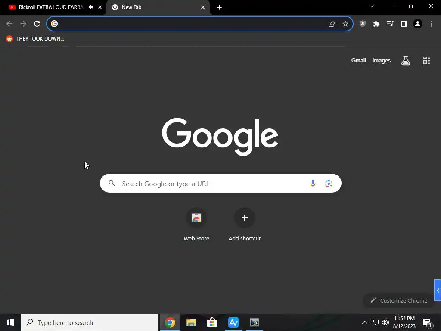Open Search Labs flask icon

click(406, 60)
